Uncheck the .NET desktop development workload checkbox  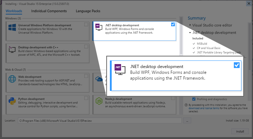click(x=173, y=24)
